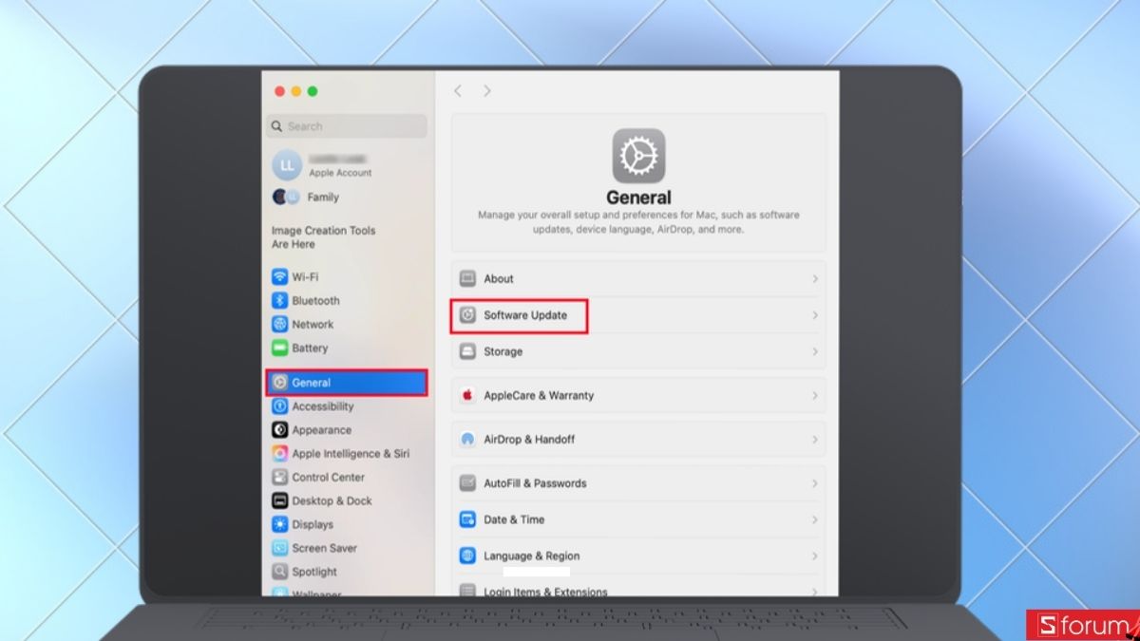Image resolution: width=1140 pixels, height=641 pixels.
Task: Expand the Language & Region chevron
Action: tap(815, 556)
